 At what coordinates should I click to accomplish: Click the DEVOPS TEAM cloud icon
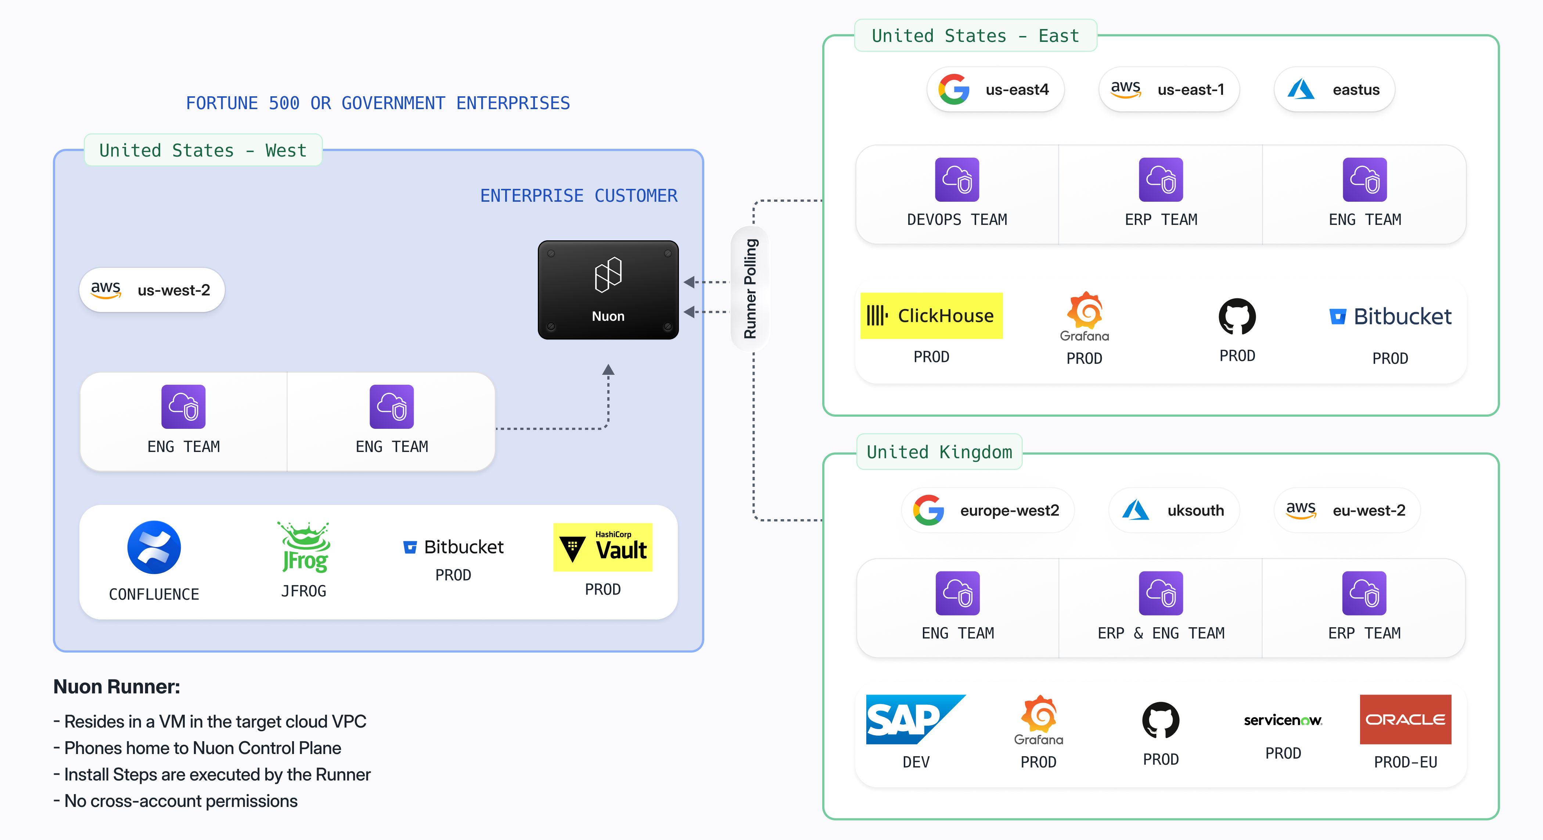(x=957, y=180)
